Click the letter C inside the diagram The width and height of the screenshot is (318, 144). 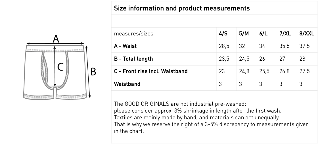click(60, 67)
